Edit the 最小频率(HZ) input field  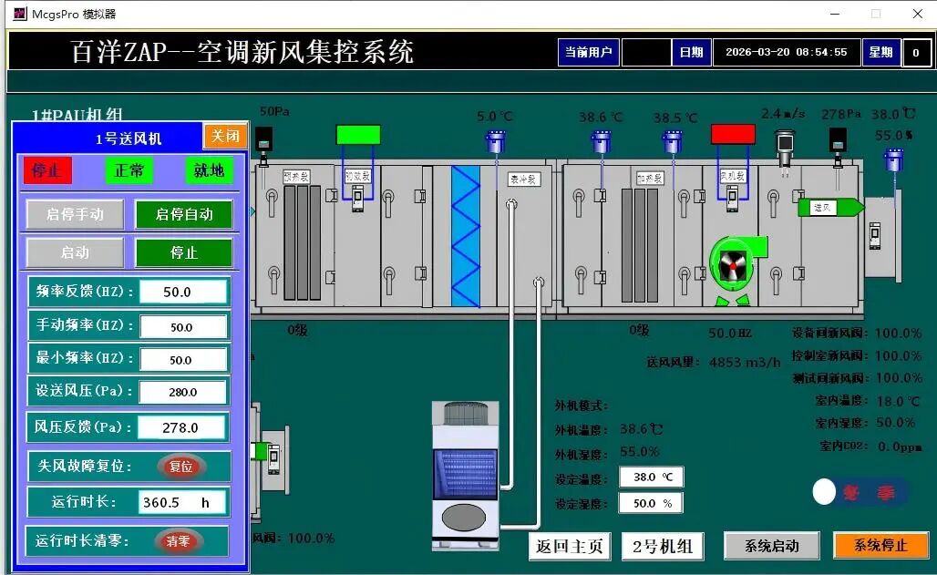[x=183, y=360]
